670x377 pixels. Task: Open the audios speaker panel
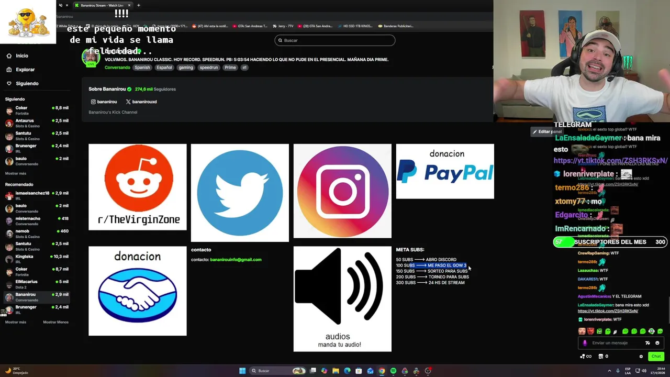point(342,299)
